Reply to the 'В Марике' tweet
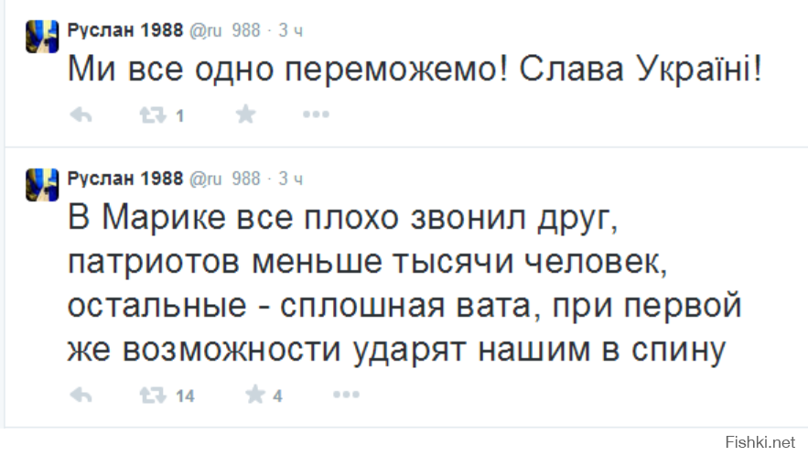 pyautogui.click(x=81, y=396)
